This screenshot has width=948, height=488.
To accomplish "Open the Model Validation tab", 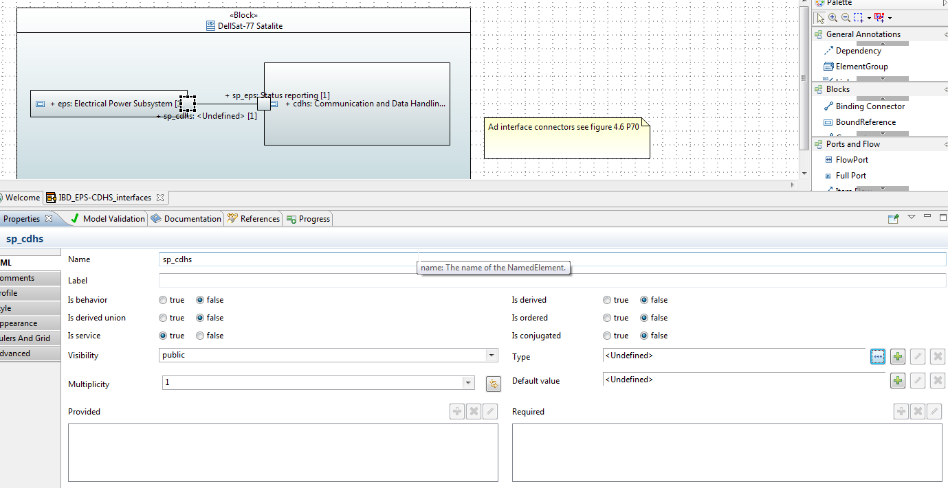I will coord(108,219).
